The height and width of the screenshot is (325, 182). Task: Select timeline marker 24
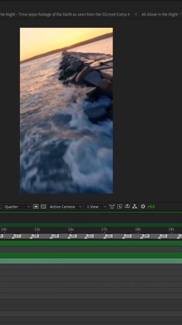(145, 236)
